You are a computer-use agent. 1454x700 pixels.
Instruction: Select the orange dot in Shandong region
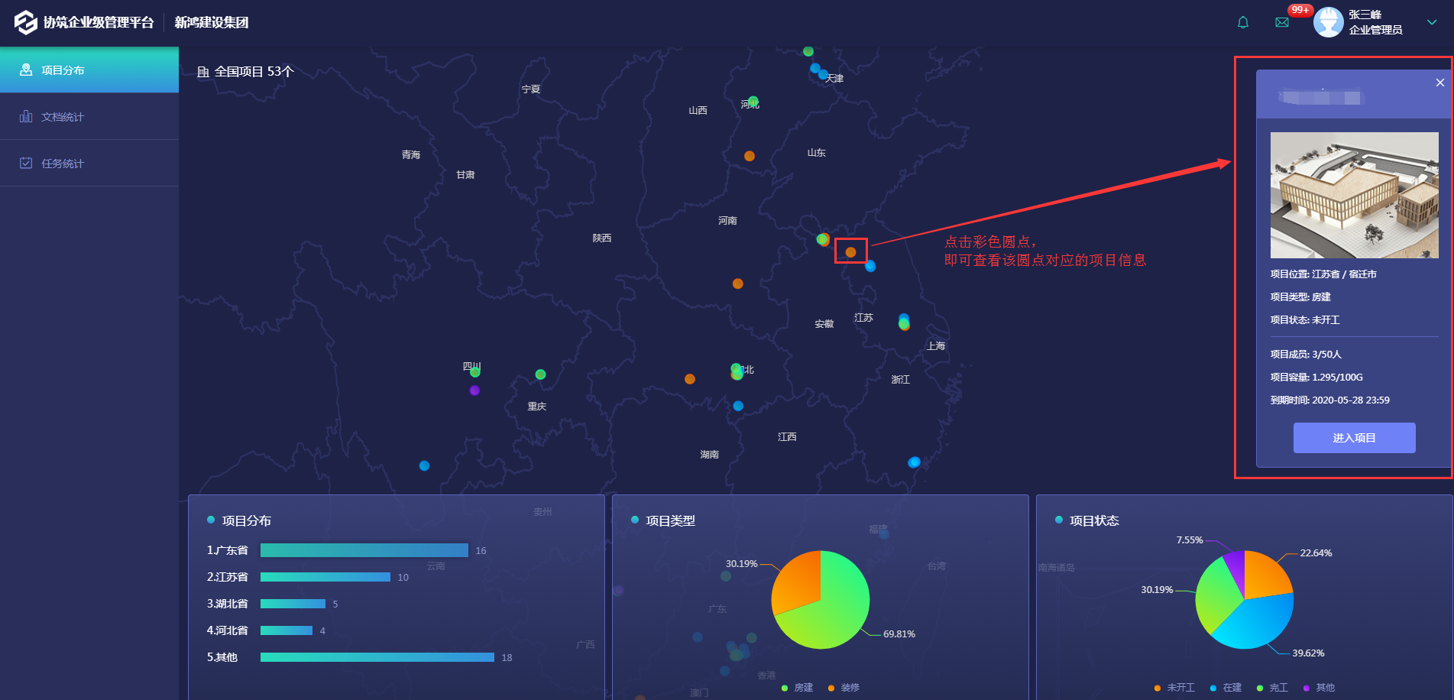tap(750, 156)
